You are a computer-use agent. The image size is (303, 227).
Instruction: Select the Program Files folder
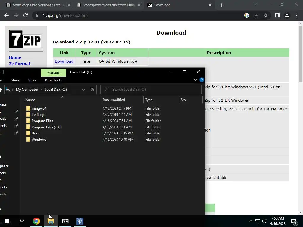click(42, 121)
